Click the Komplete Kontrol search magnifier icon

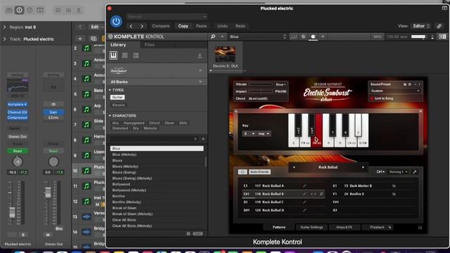pos(213,37)
